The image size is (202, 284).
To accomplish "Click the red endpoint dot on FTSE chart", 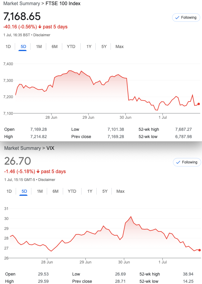I will coord(199,104).
